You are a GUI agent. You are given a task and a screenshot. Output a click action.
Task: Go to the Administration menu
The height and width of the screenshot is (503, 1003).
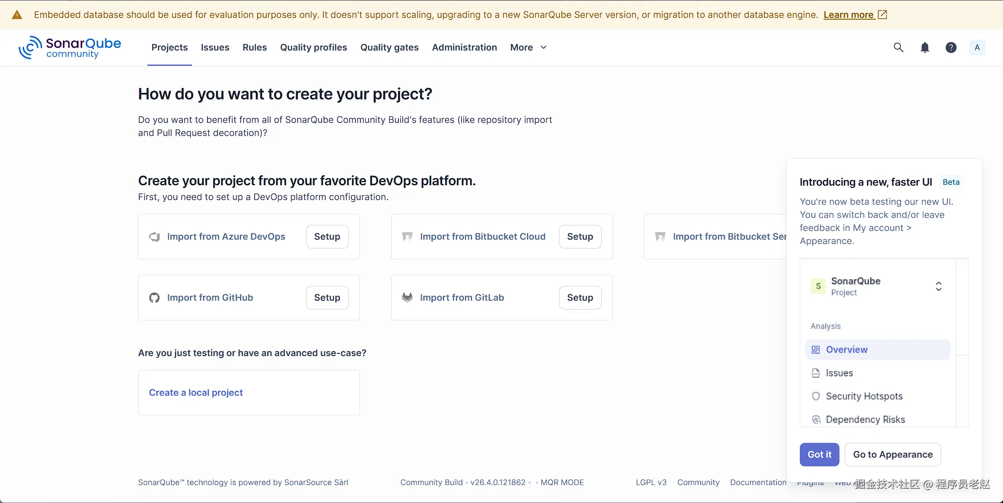(464, 48)
